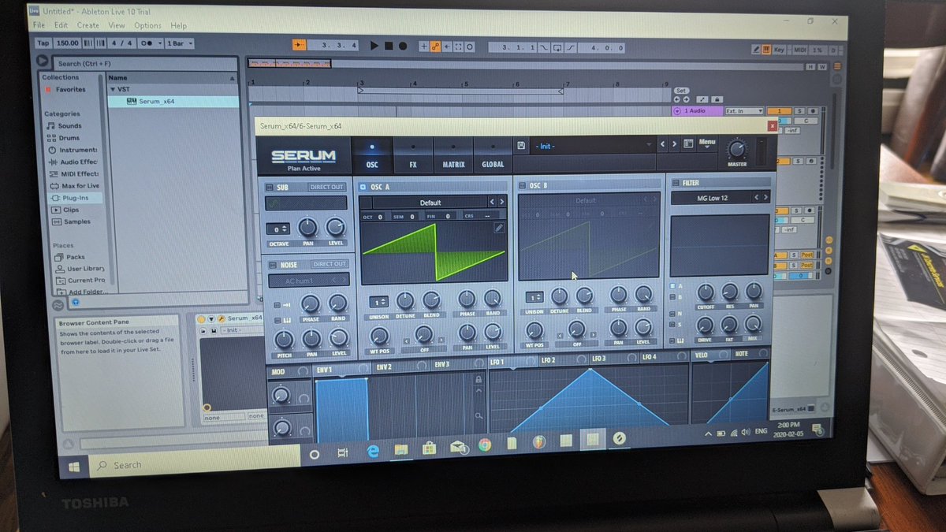The width and height of the screenshot is (946, 532).
Task: Toggle filter routing for oscillator B
Action: point(672,297)
